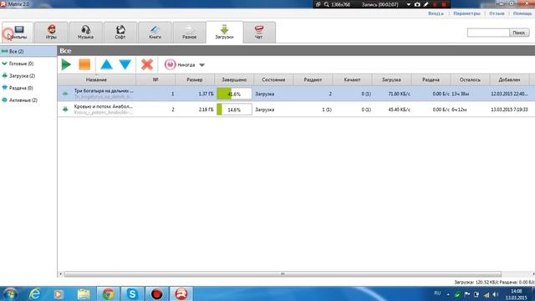Click the 14.6% progress bar
535x301 pixels.
click(234, 110)
